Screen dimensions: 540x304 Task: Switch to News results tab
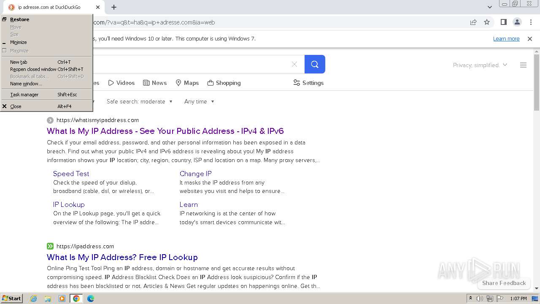coord(155,83)
